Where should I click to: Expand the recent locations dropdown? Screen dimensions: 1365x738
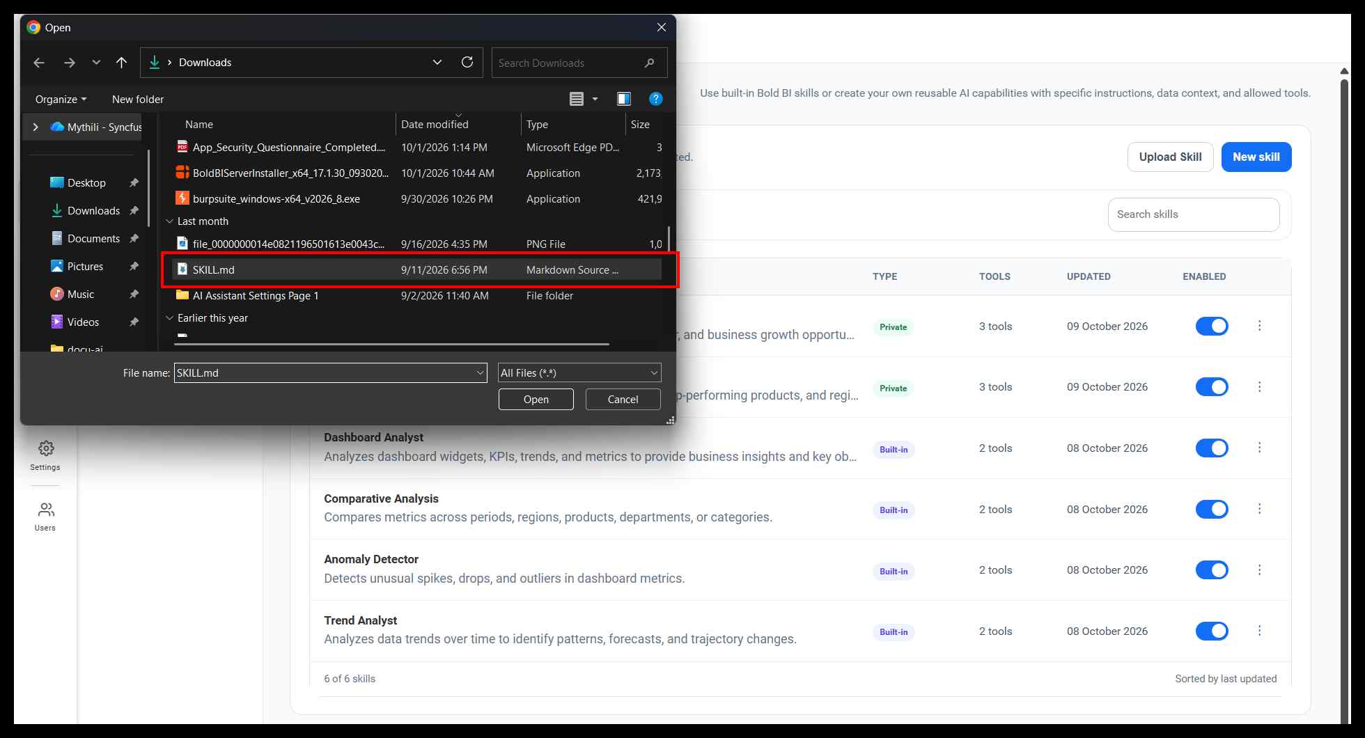point(96,63)
